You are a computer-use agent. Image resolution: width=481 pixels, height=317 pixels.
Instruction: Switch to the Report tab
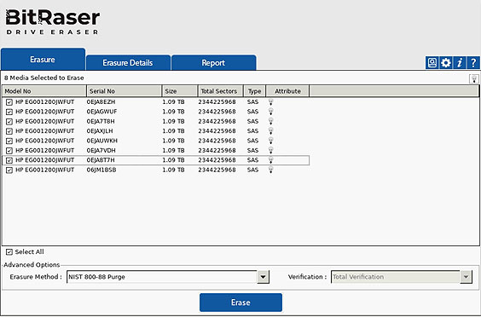point(213,63)
